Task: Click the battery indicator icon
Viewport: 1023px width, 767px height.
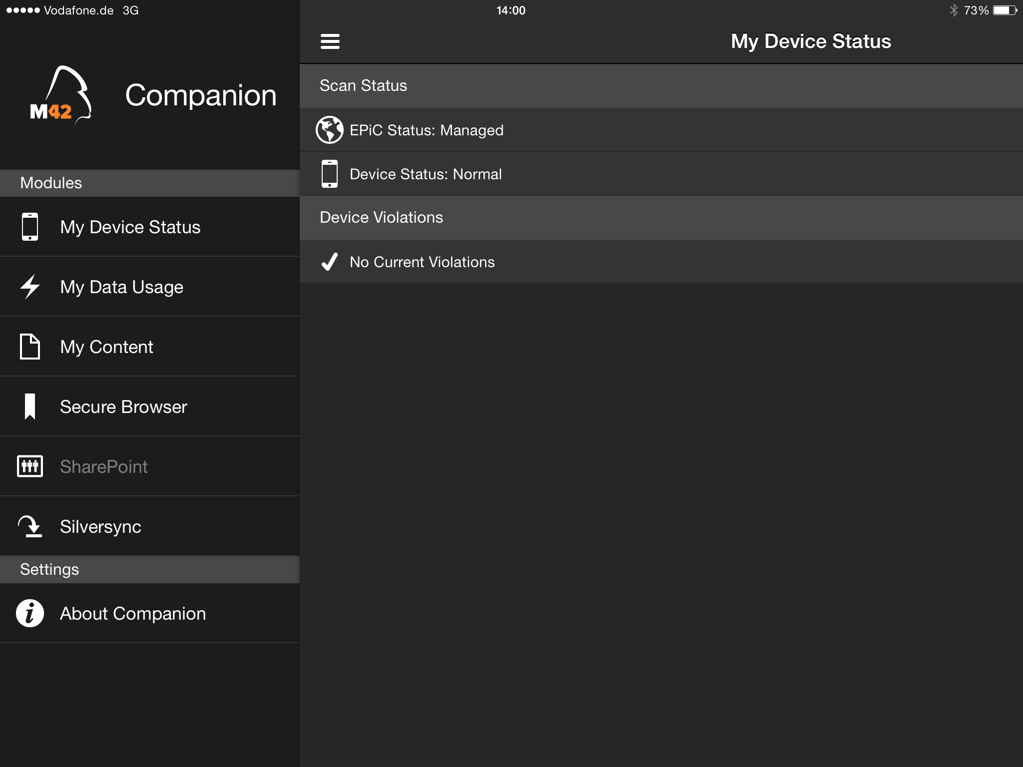Action: (1005, 10)
